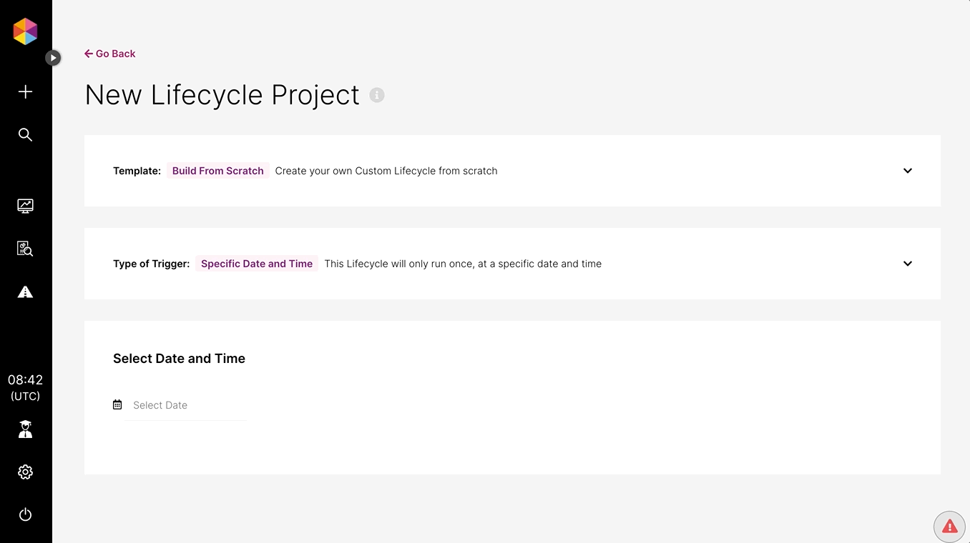Viewport: 970px width, 543px height.
Task: Click the red alert button in the bottom corner
Action: (949, 527)
